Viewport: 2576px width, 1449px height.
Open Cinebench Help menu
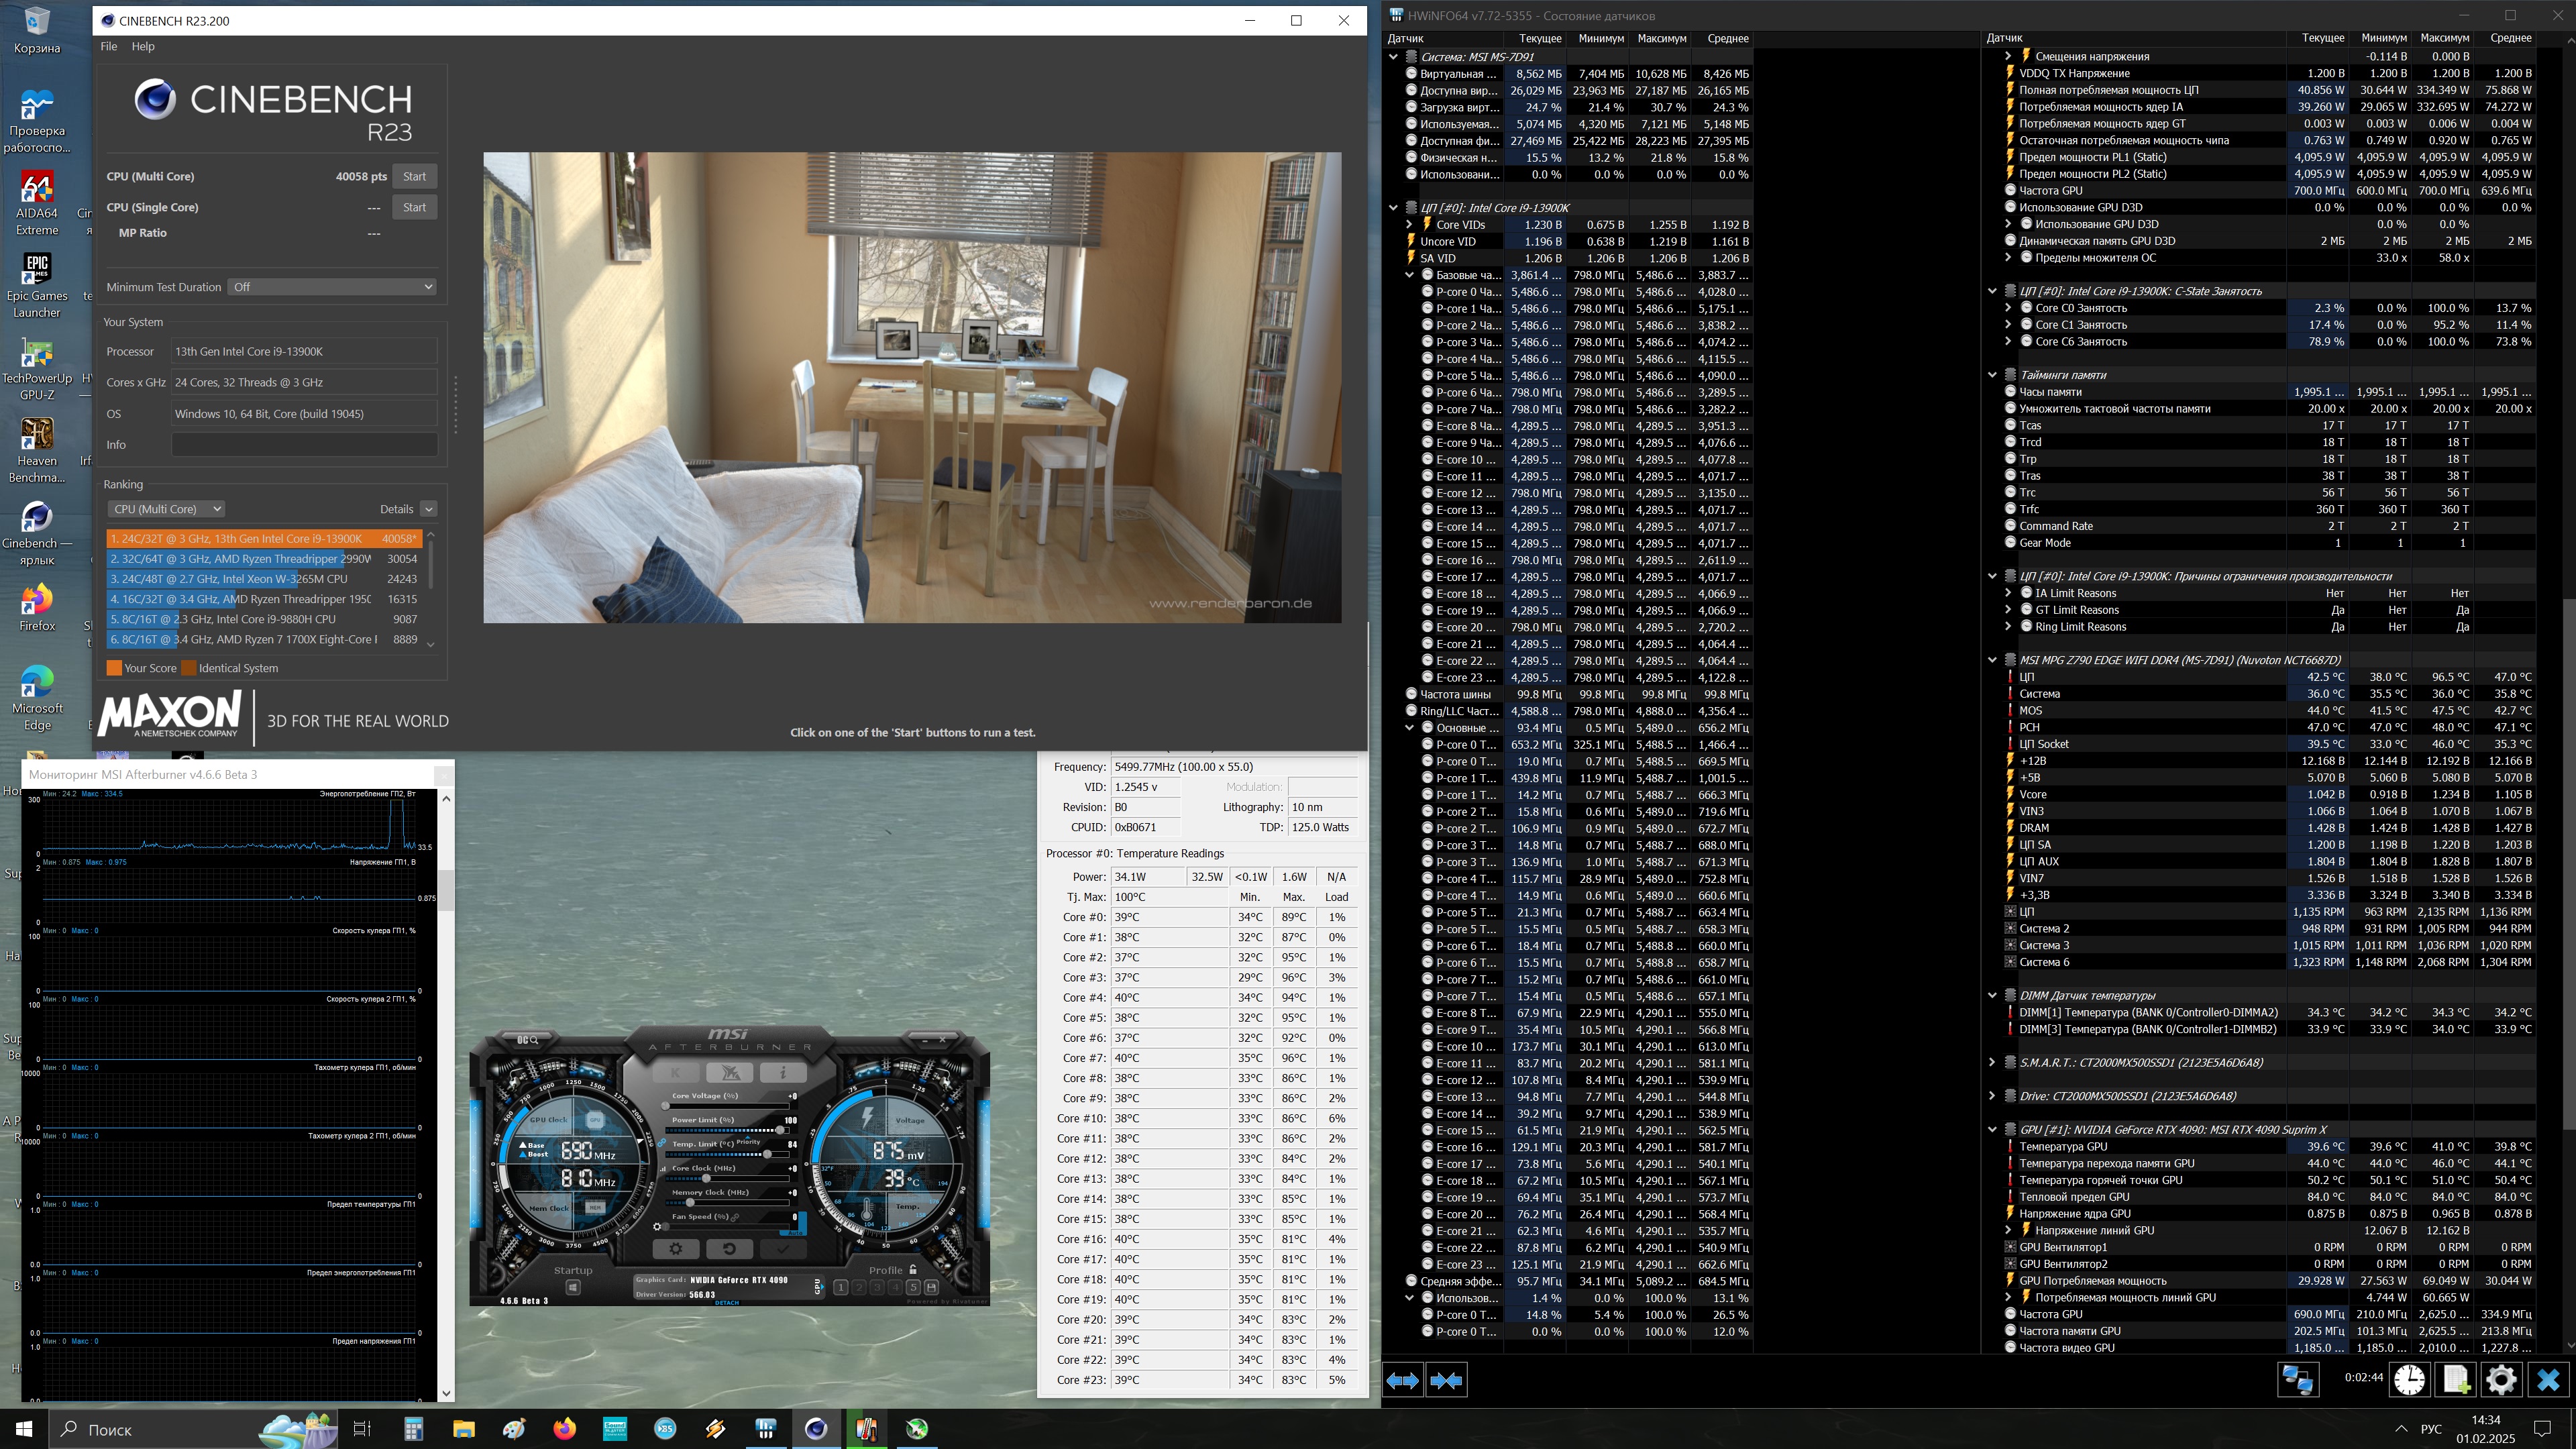(143, 46)
